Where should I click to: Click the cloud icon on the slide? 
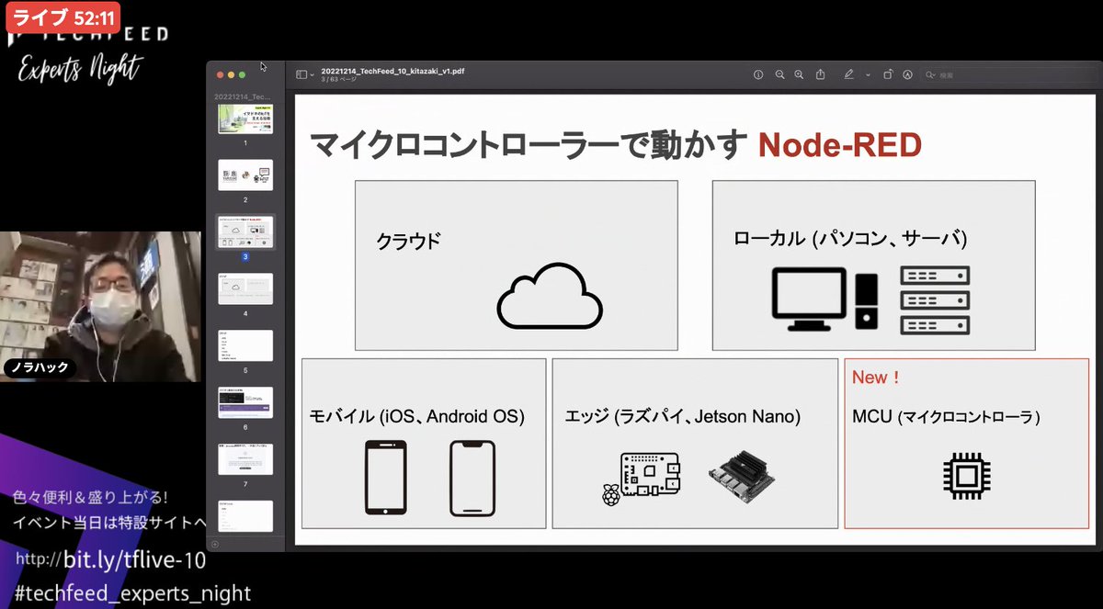(x=550, y=295)
